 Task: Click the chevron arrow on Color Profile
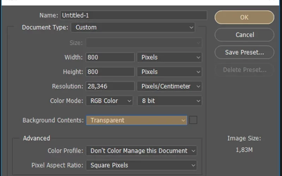pos(193,151)
